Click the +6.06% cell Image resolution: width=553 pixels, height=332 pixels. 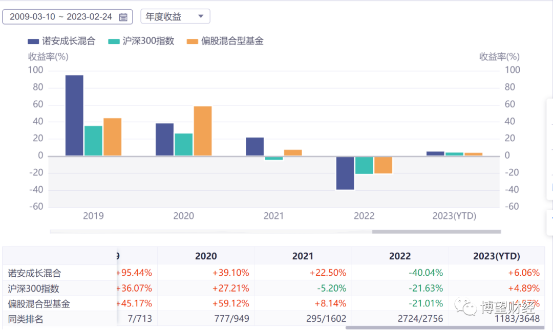pyautogui.click(x=524, y=273)
